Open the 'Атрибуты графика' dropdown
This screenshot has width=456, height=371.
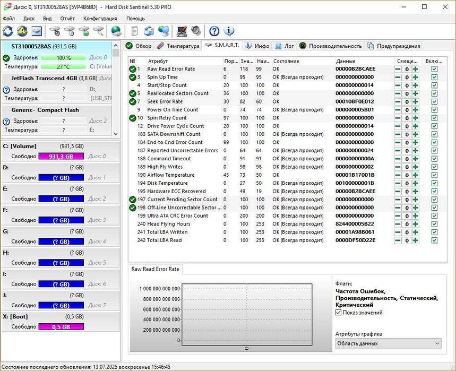pyautogui.click(x=388, y=343)
